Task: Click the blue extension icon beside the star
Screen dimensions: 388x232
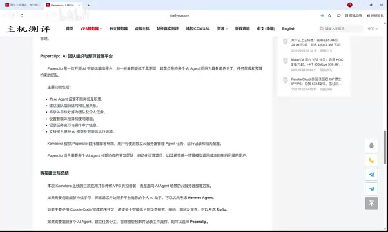Action: 322,15
